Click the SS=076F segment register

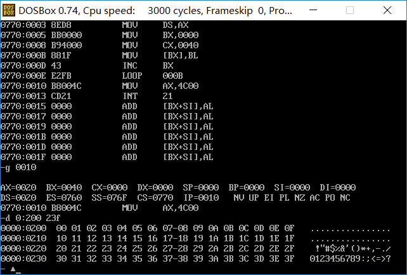(x=109, y=198)
